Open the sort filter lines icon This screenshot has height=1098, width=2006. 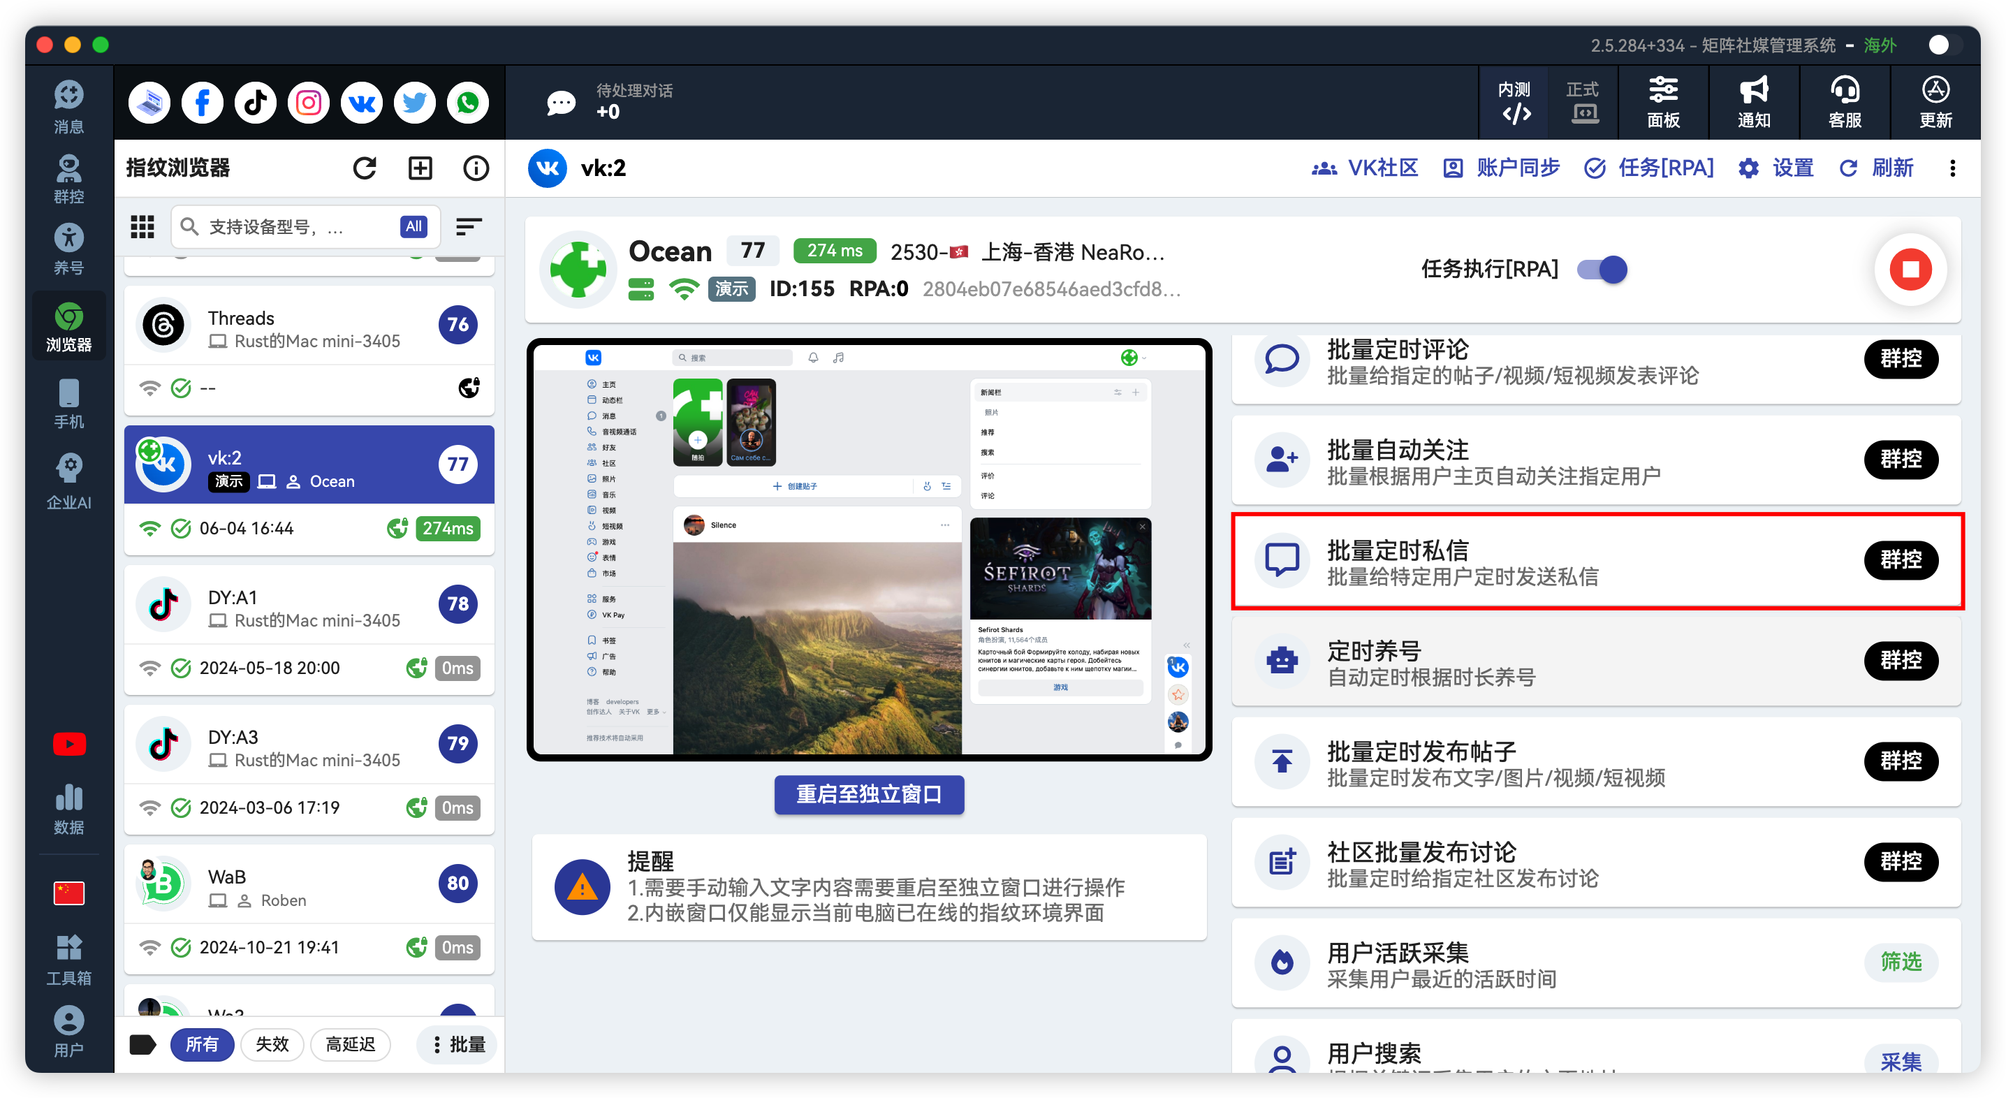pos(468,226)
